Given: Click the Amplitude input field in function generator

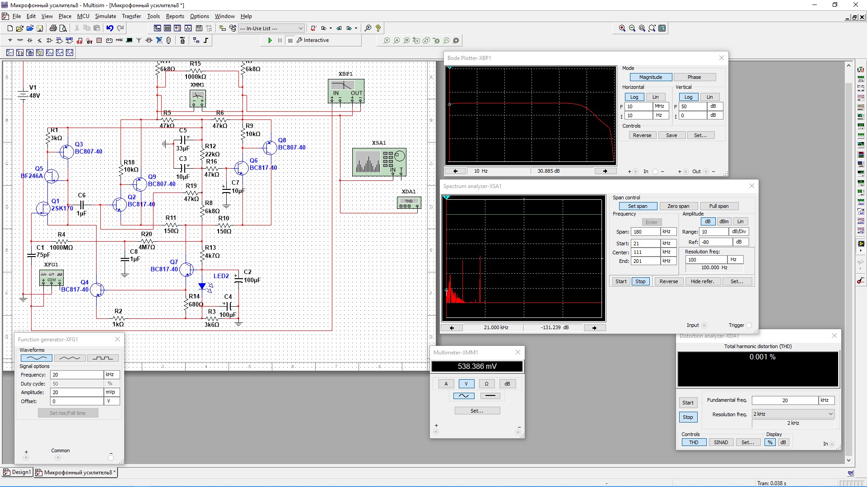Looking at the screenshot, I should pyautogui.click(x=77, y=392).
